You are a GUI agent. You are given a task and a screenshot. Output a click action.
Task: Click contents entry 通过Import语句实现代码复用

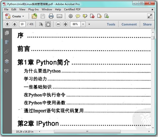pyautogui.click(x=54, y=111)
